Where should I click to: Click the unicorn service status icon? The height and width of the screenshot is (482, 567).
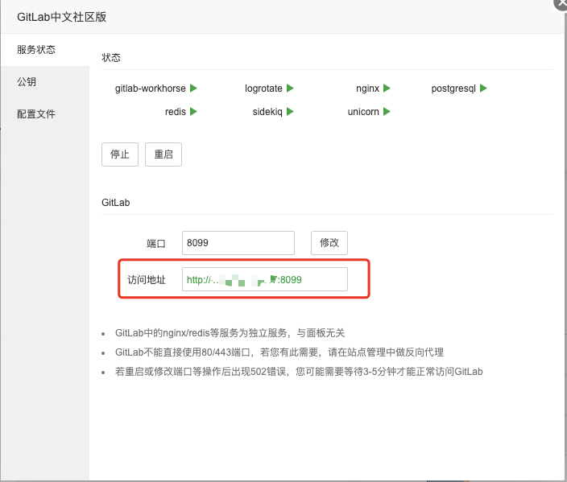(x=387, y=112)
